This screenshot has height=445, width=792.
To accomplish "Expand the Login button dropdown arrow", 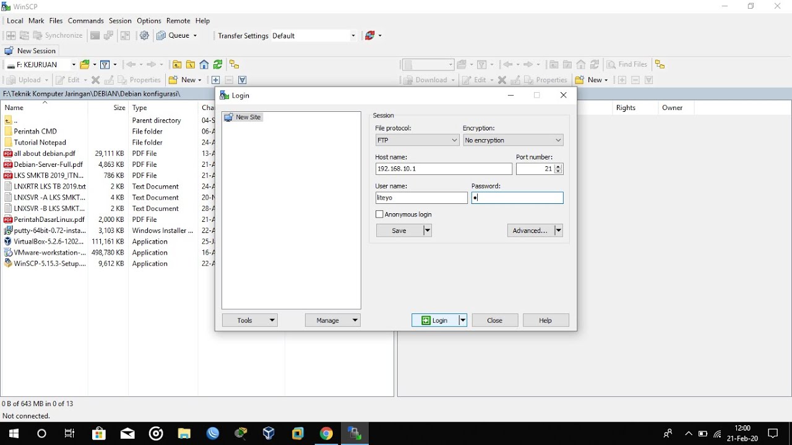I will pos(462,320).
